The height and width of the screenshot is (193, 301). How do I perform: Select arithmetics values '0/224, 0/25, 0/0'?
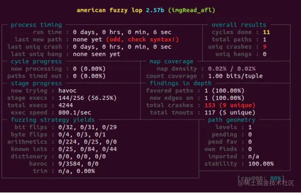(x=88, y=142)
